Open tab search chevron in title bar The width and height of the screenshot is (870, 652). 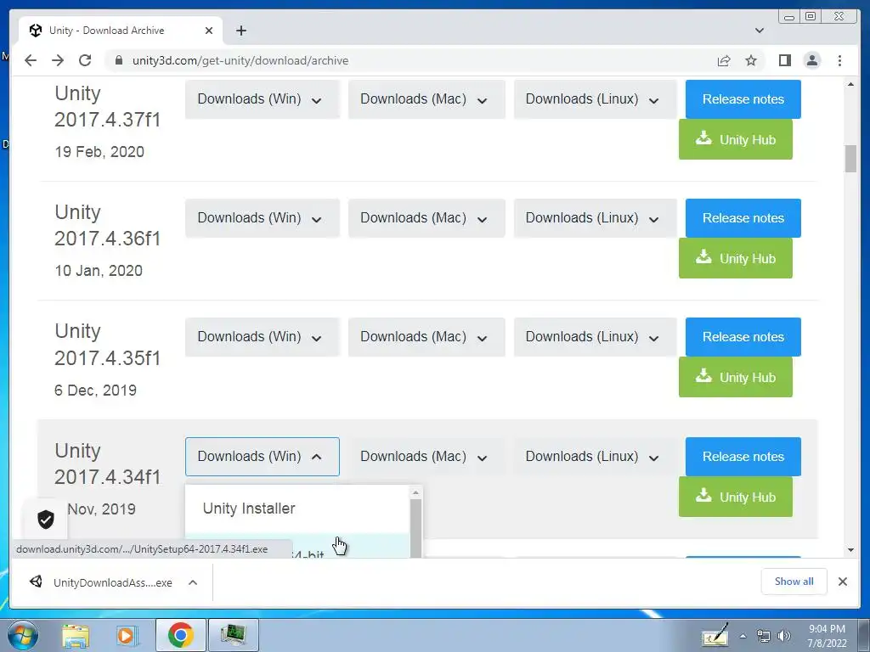tap(760, 31)
